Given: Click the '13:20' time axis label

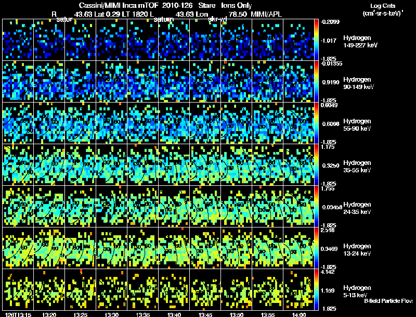Looking at the screenshot, I should [49, 315].
